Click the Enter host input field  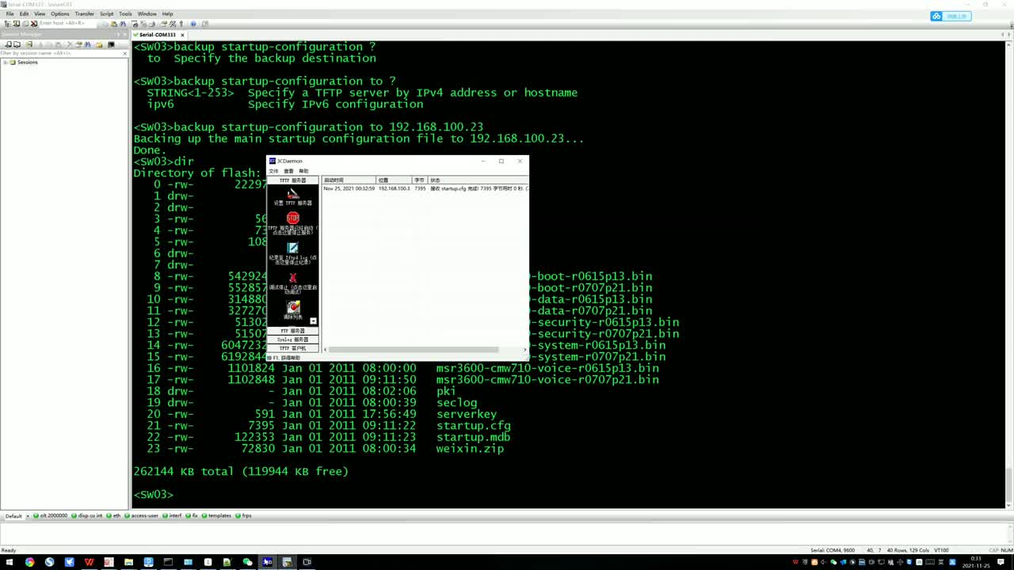[x=67, y=24]
